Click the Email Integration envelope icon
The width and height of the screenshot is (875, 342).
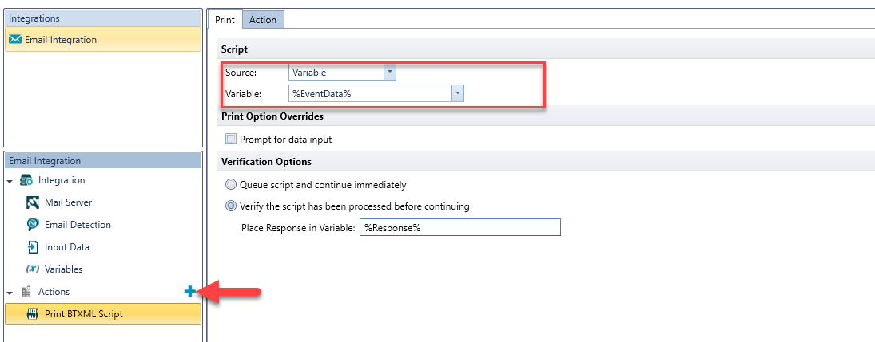(15, 40)
